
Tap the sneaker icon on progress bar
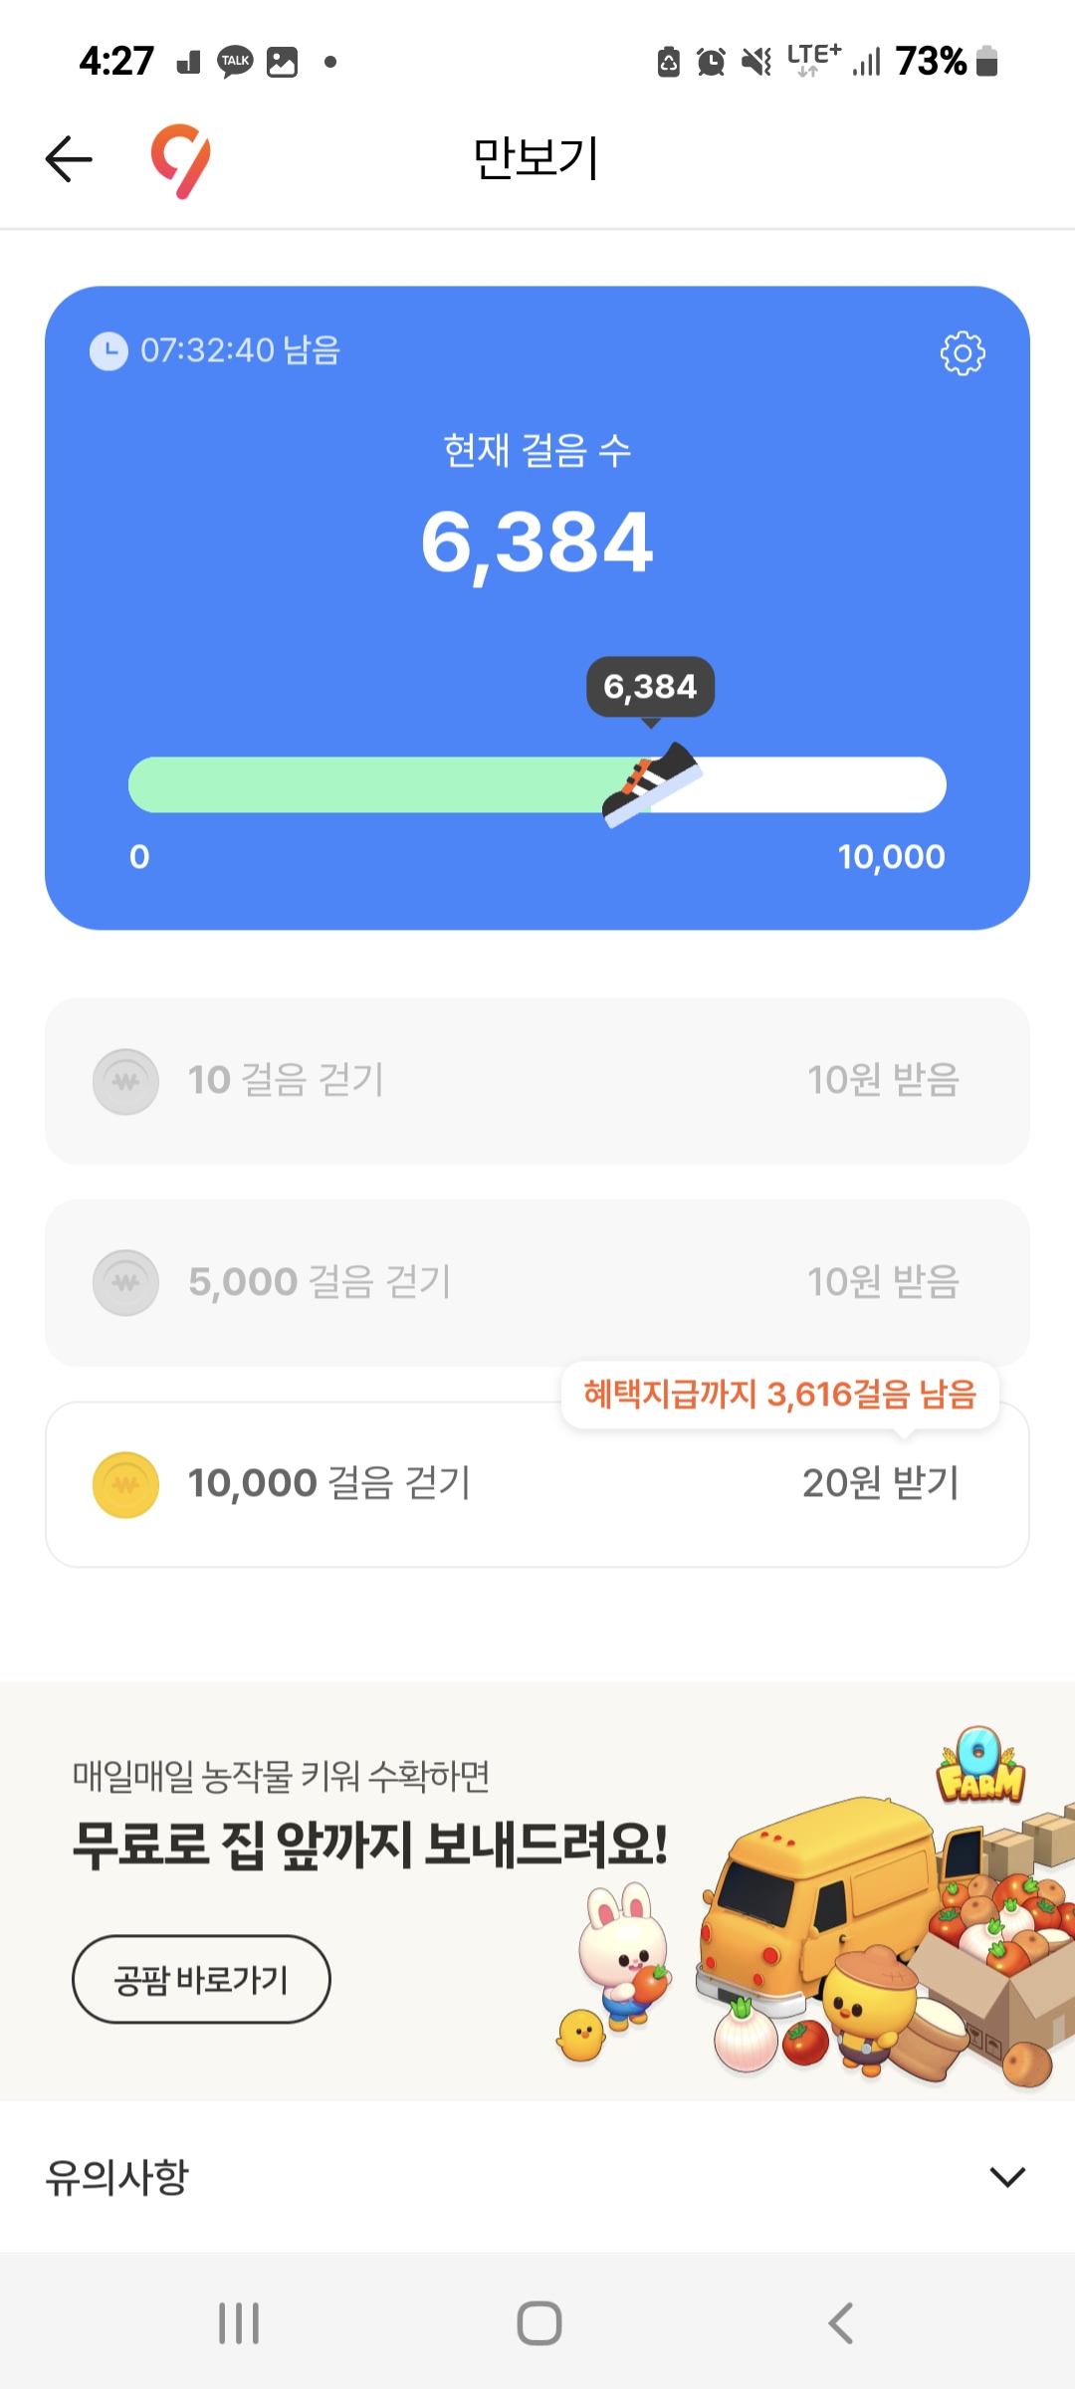click(652, 784)
